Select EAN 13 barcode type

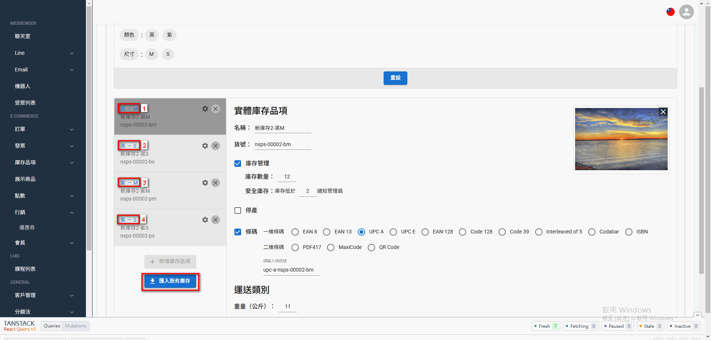click(327, 232)
